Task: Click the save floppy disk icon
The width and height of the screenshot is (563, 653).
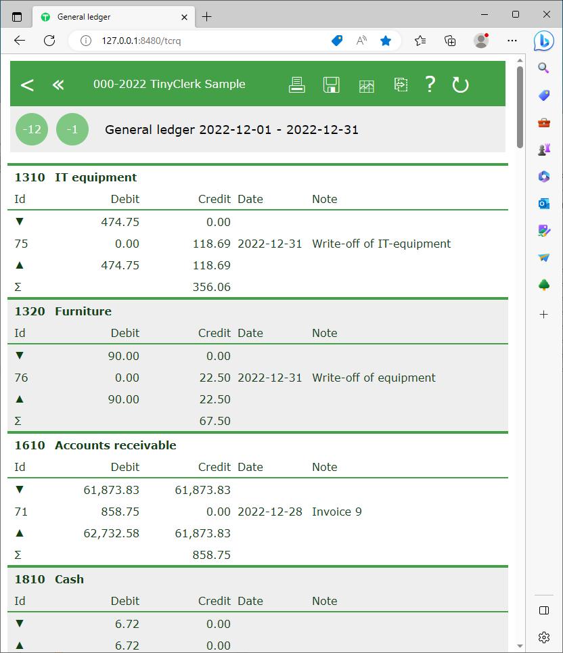Action: click(331, 85)
